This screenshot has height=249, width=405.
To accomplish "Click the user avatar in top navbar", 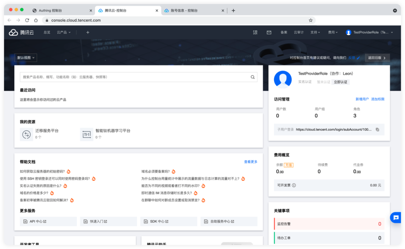I will 348,32.
